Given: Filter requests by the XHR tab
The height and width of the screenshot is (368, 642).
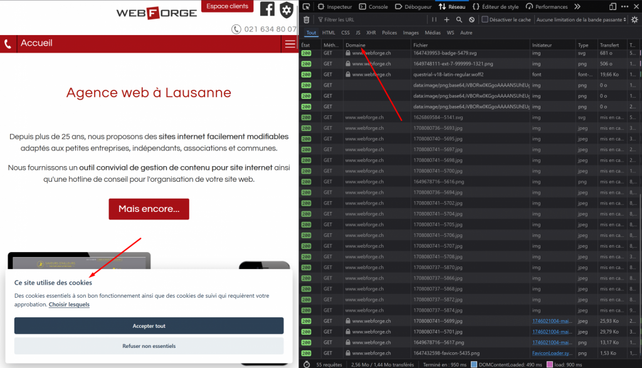Looking at the screenshot, I should tap(371, 33).
